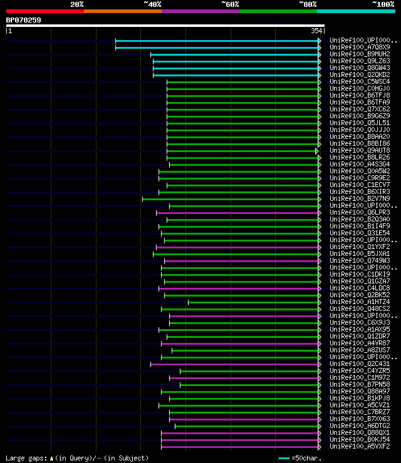The height and width of the screenshot is (463, 401).
Task: Select hit UniRef100_B8AA20
Action: click(360, 137)
